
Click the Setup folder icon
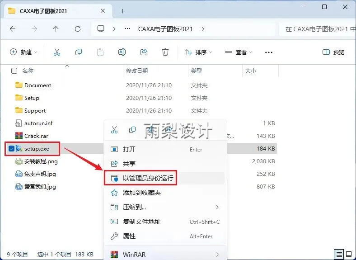(x=19, y=98)
